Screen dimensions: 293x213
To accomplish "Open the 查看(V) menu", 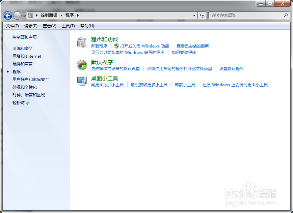I will (x=50, y=26).
